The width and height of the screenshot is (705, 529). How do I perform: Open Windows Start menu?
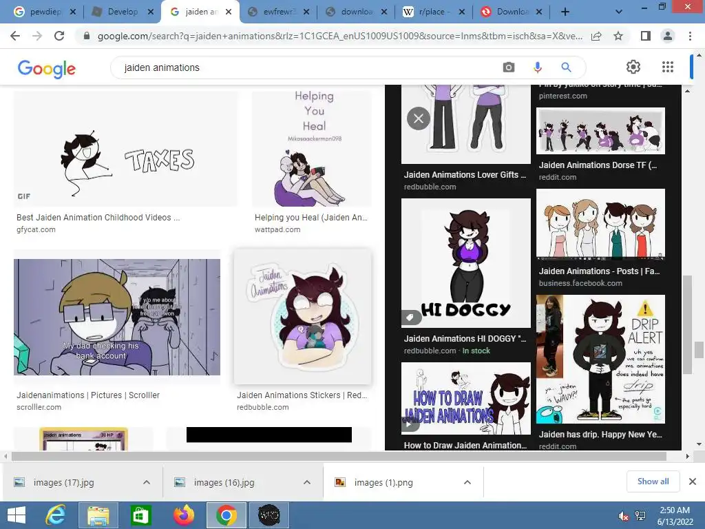point(17,515)
